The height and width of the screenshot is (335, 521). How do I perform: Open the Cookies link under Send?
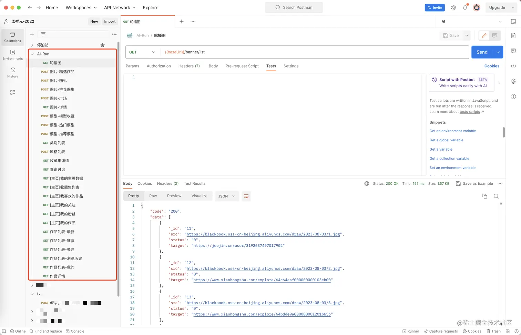point(492,66)
